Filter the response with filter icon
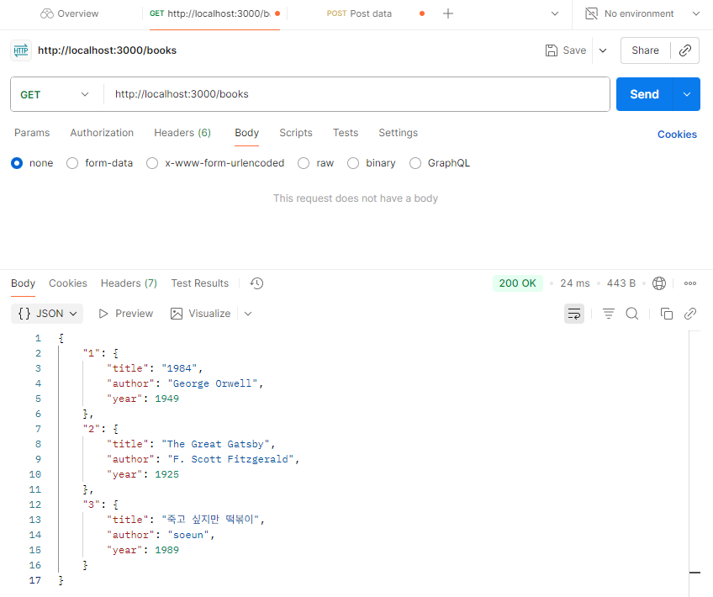This screenshot has width=713, height=597. point(609,314)
